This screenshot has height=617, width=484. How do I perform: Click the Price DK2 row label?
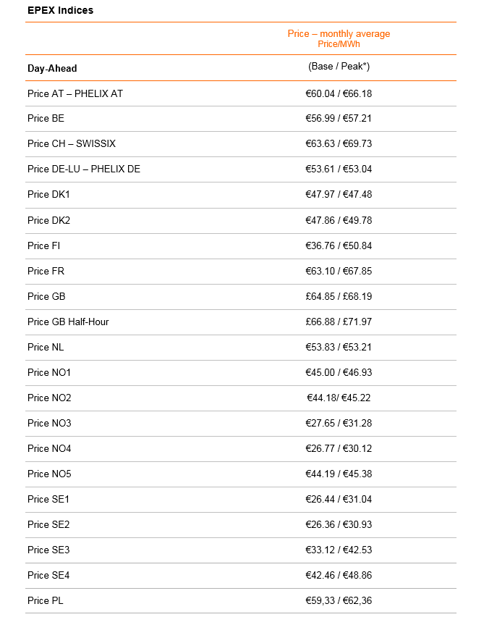coord(48,220)
